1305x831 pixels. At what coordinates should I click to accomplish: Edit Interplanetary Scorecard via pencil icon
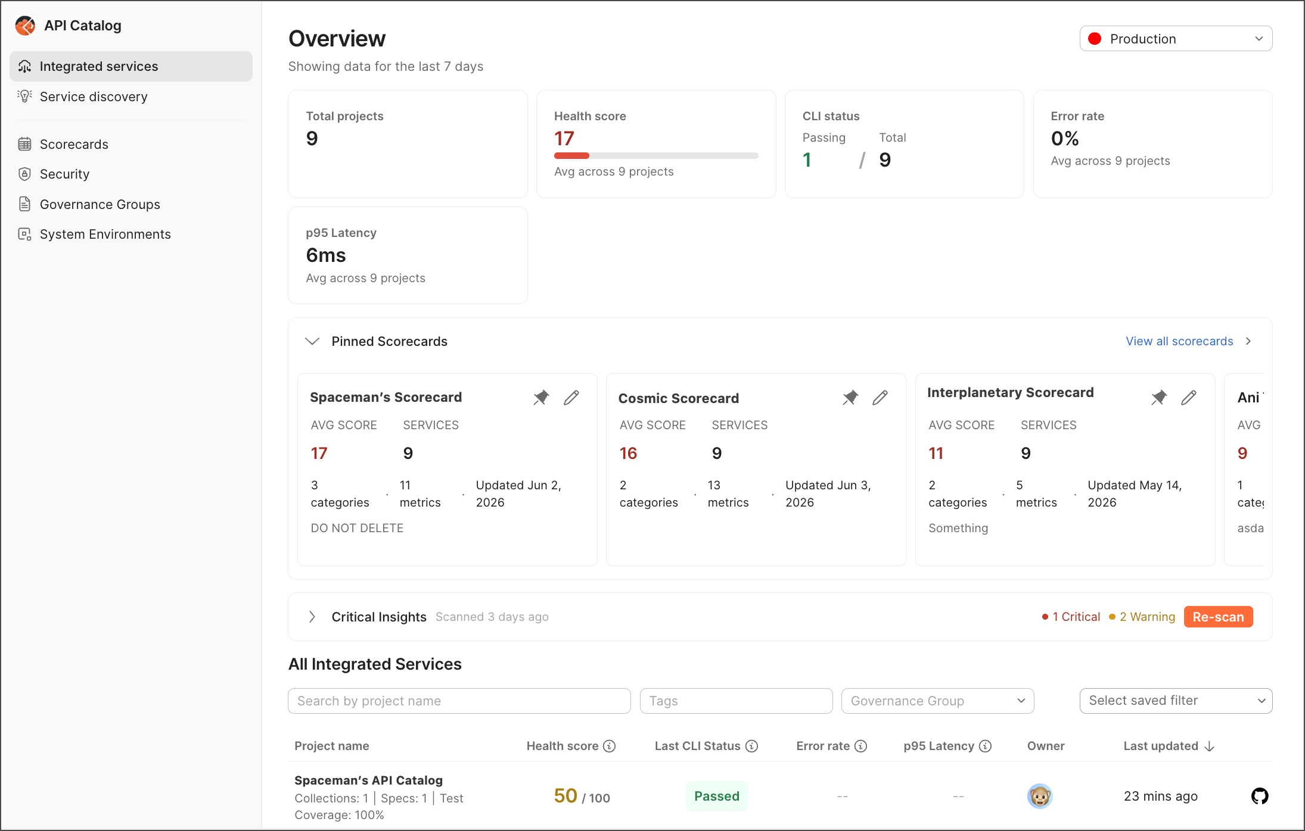pyautogui.click(x=1189, y=398)
